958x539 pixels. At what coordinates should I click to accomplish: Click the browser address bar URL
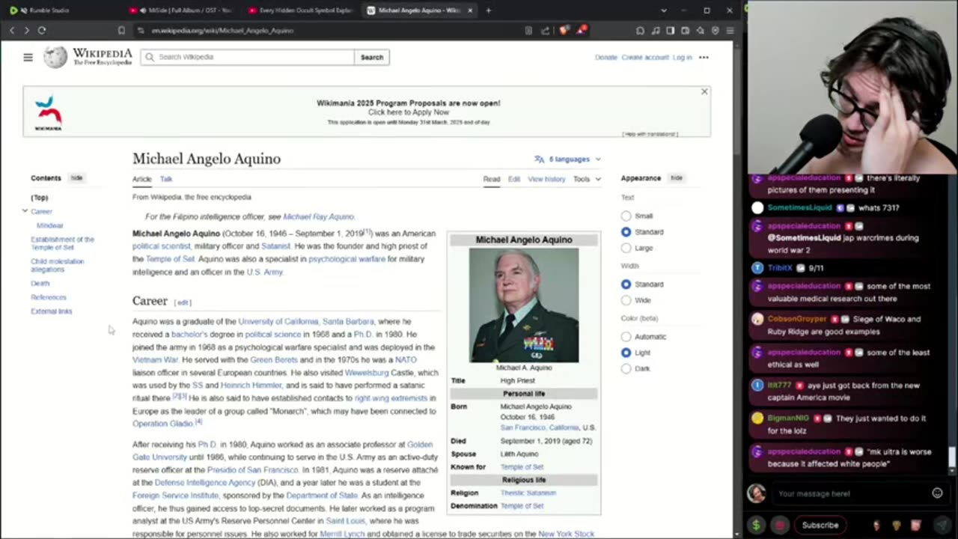222,31
